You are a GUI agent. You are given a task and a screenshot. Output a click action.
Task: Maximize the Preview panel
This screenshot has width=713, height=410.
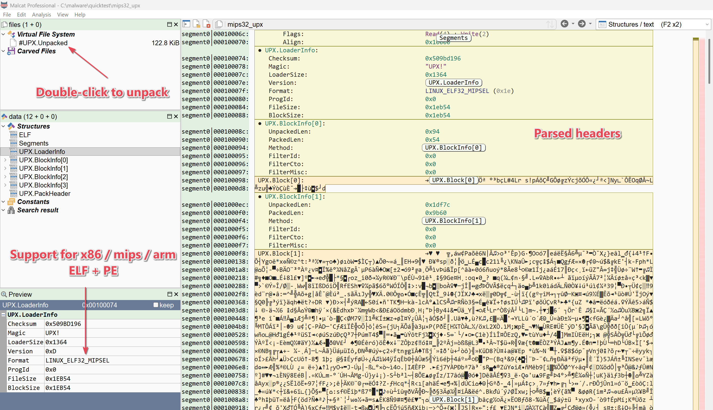tap(169, 294)
